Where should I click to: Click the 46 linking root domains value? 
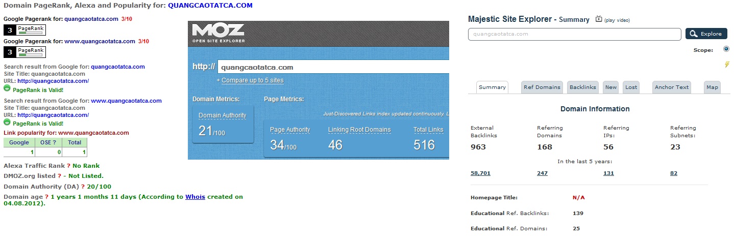click(x=335, y=145)
